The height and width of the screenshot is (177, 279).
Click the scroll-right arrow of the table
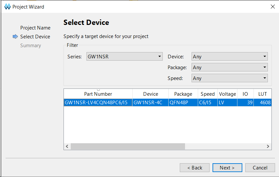[268, 147]
